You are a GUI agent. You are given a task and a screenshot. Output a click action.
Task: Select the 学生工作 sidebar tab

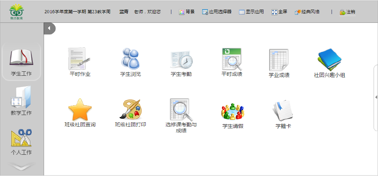click(22, 62)
